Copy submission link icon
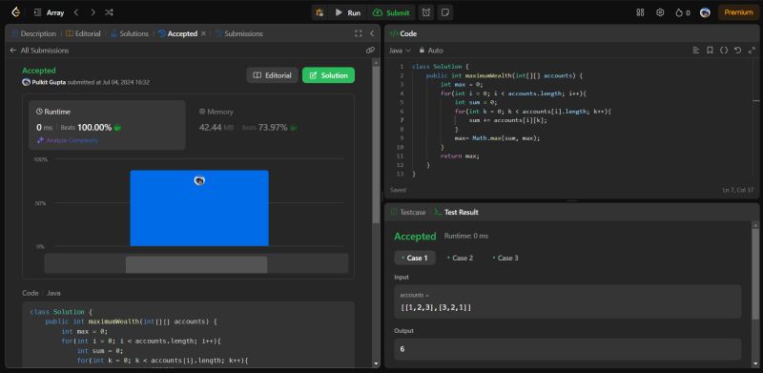 point(370,51)
